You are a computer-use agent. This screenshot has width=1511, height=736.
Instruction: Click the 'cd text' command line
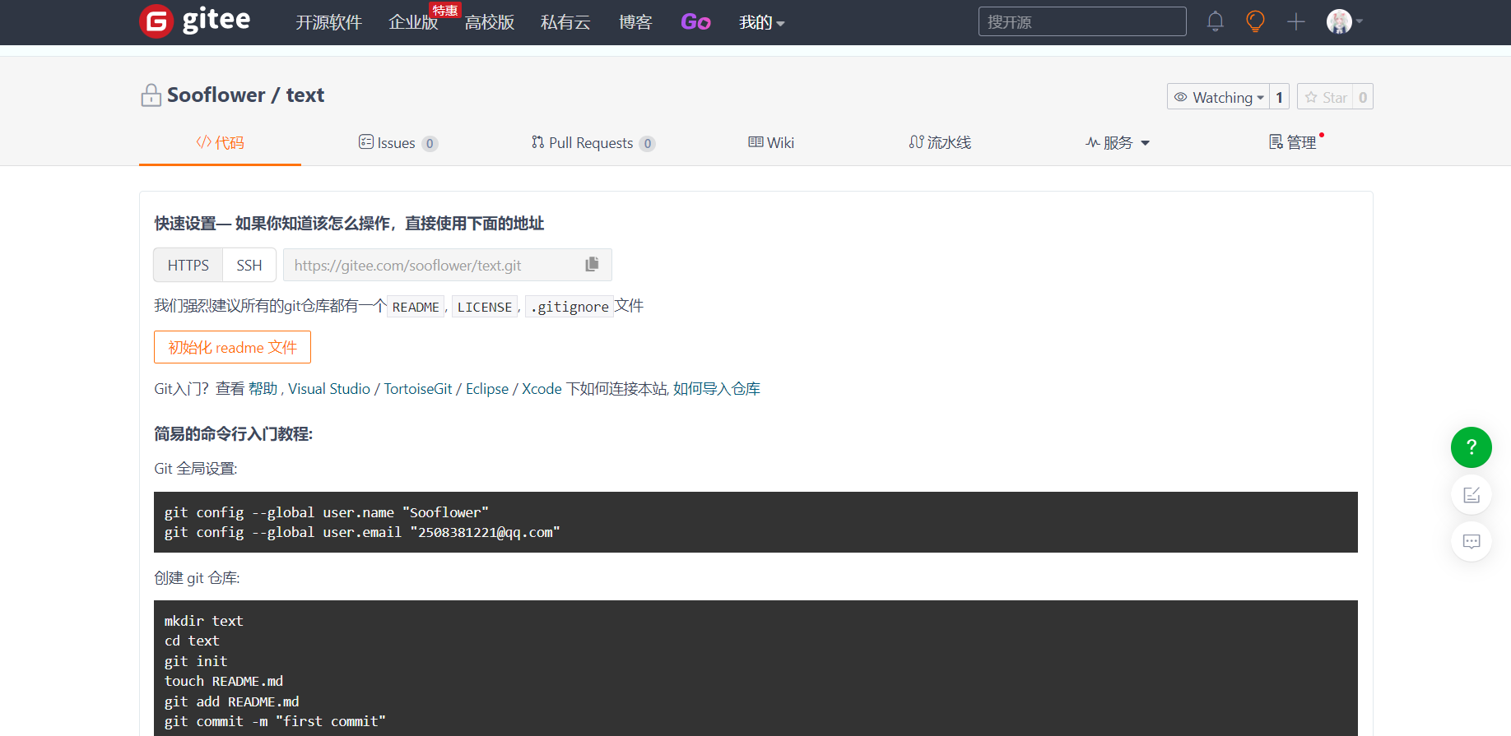[x=192, y=641]
